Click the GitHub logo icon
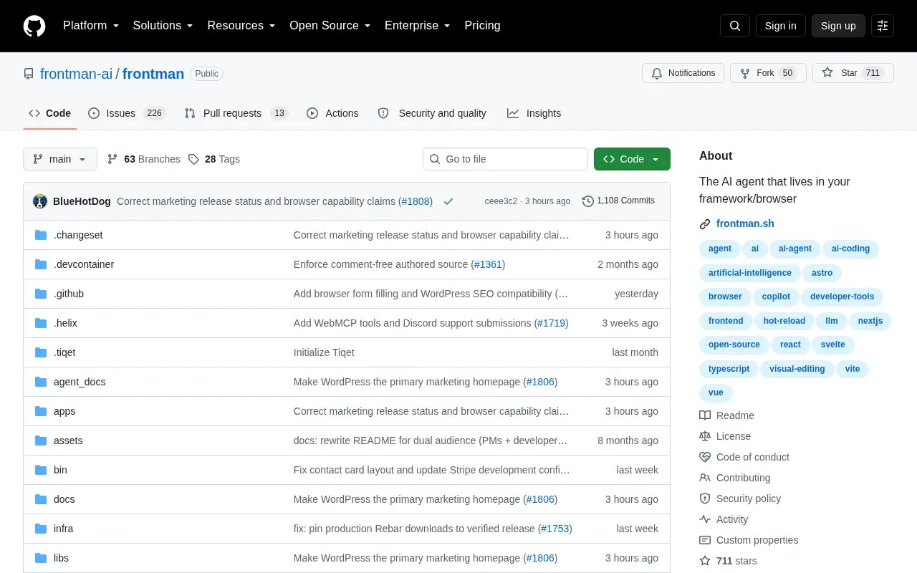This screenshot has width=917, height=573. tap(34, 26)
